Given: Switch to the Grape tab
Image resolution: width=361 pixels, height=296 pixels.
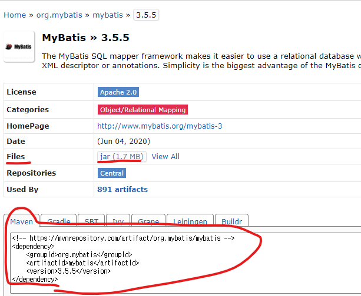Looking at the screenshot, I should (x=148, y=221).
